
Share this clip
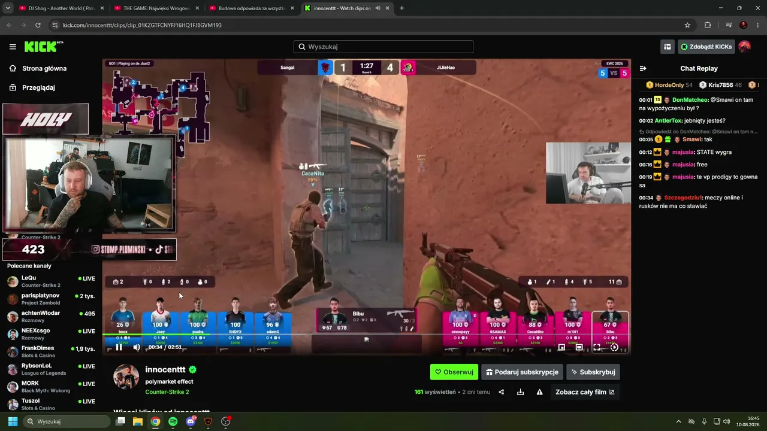click(502, 392)
